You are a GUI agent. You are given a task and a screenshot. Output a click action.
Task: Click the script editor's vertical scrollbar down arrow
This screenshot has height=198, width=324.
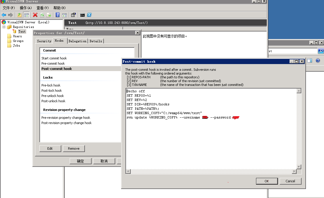click(x=299, y=167)
